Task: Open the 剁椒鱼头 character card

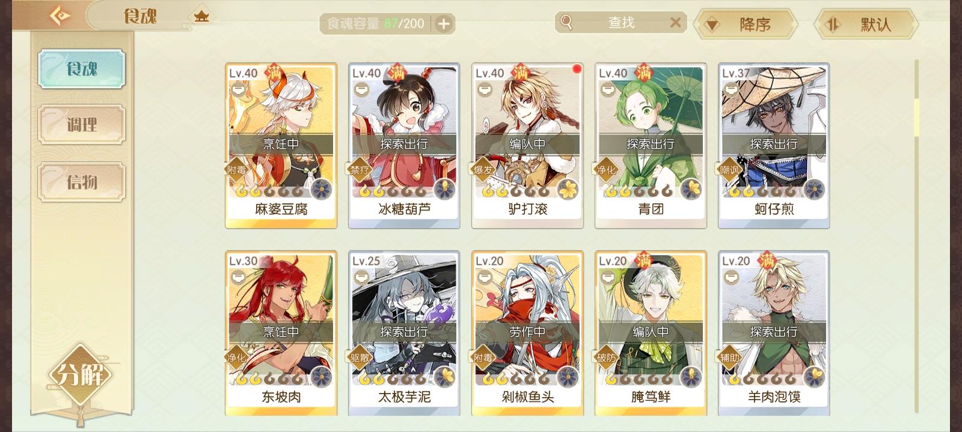Action: 527,334
